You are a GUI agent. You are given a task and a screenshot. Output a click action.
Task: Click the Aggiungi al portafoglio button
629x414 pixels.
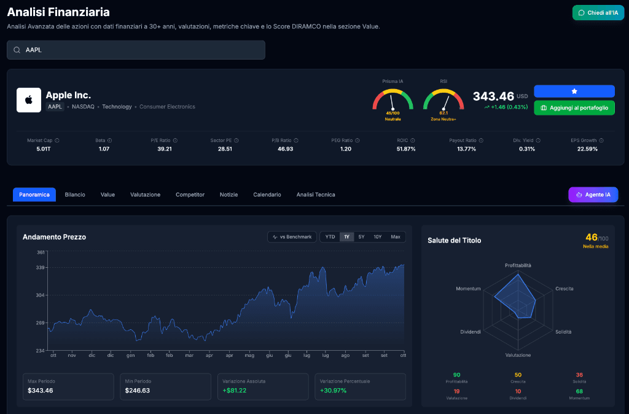574,108
